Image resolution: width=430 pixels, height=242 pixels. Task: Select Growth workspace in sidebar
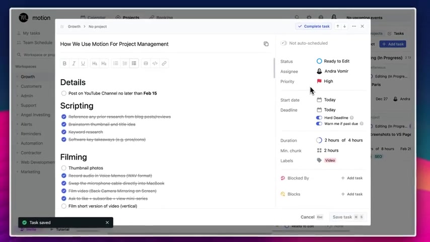point(28,77)
